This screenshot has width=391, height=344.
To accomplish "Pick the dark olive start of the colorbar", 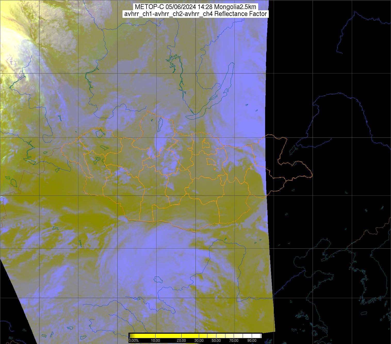I will coord(133,336).
